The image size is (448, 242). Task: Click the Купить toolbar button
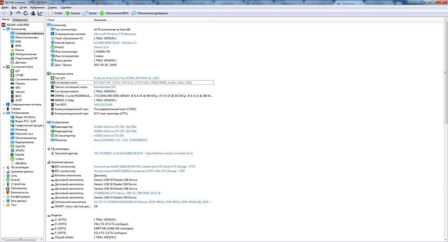tap(72, 13)
